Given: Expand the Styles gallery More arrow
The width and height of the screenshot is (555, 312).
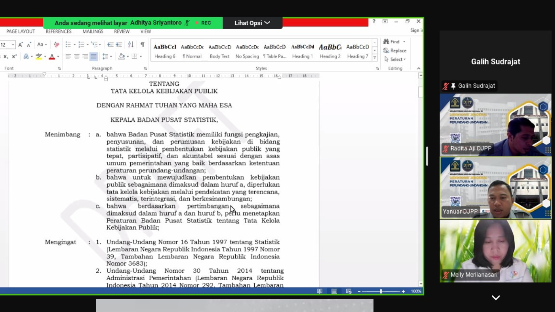Looking at the screenshot, I should tap(375, 57).
